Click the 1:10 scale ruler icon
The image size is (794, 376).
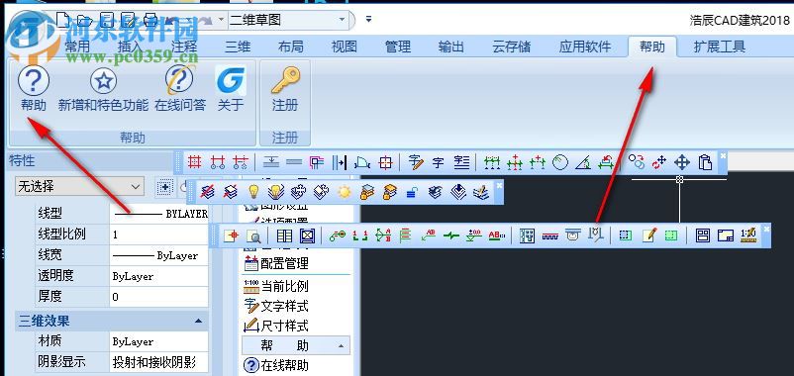point(747,235)
